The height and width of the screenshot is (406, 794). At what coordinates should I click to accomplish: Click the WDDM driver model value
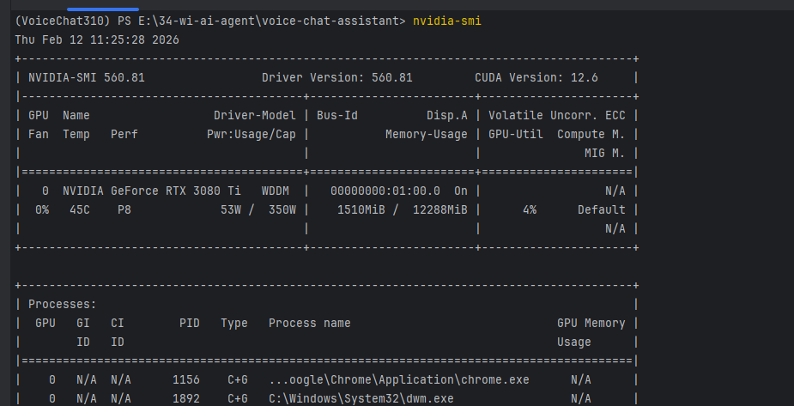point(276,191)
